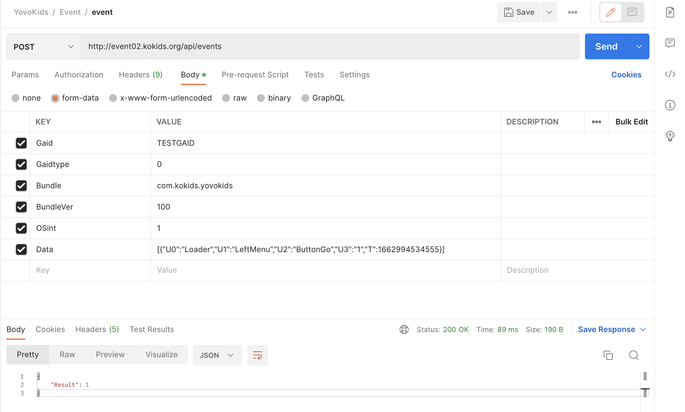Open the JSON format dropdown
685x412 pixels.
click(217, 355)
